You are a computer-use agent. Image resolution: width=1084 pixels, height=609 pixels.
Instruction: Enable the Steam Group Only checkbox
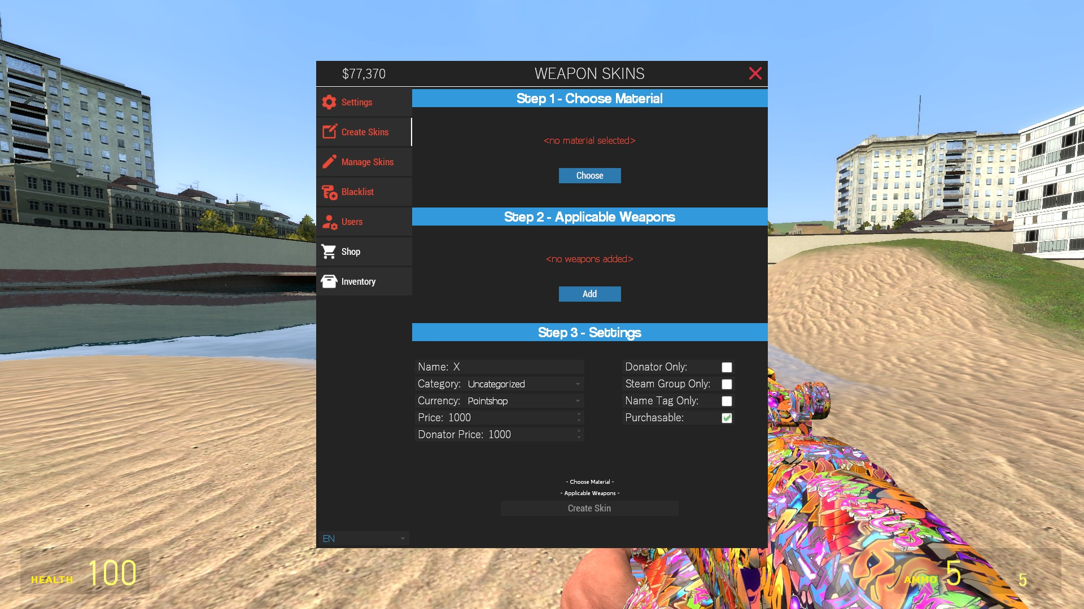click(x=727, y=384)
